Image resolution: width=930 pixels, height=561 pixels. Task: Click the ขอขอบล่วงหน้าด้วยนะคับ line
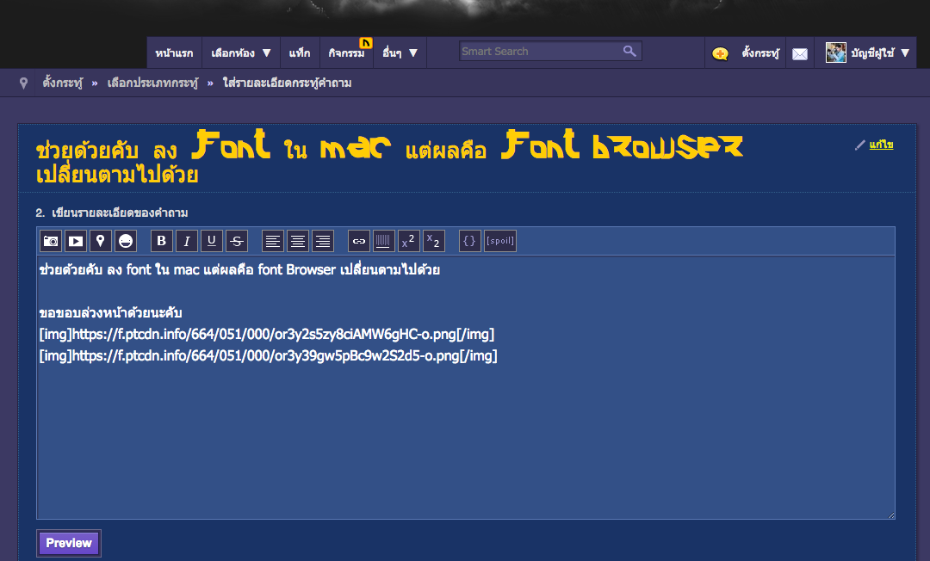pyautogui.click(x=110, y=313)
